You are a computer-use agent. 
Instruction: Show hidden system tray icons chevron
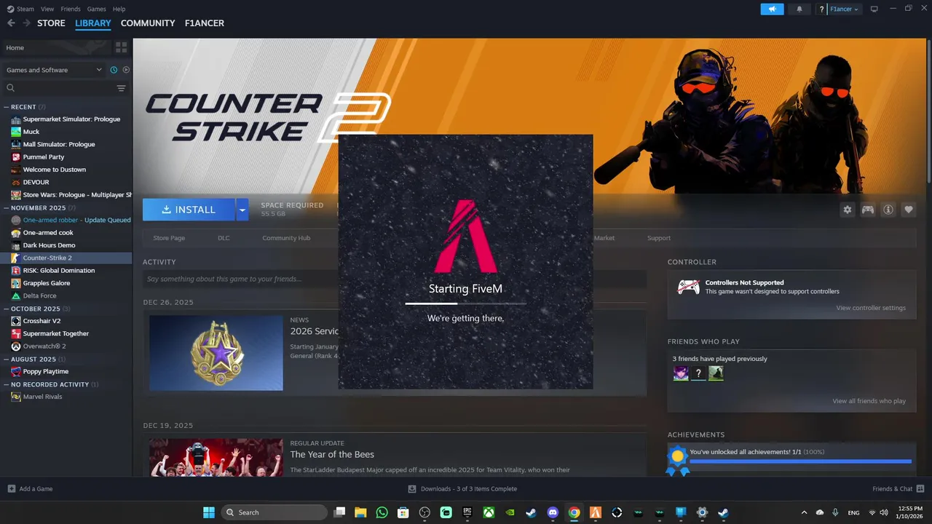click(804, 512)
